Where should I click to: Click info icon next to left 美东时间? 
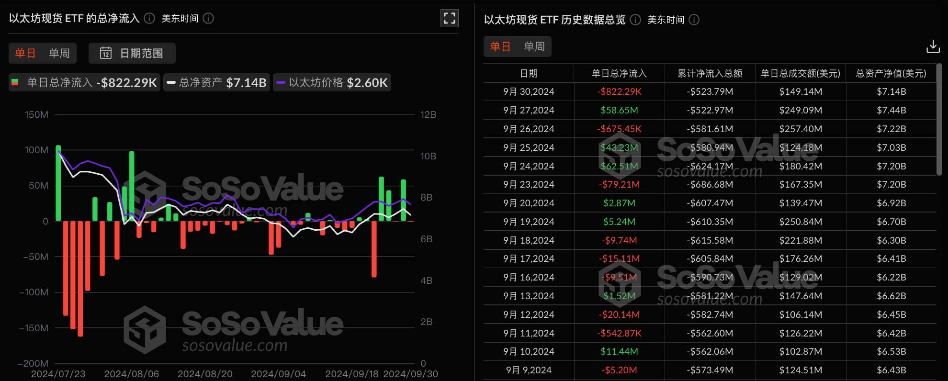pyautogui.click(x=208, y=18)
